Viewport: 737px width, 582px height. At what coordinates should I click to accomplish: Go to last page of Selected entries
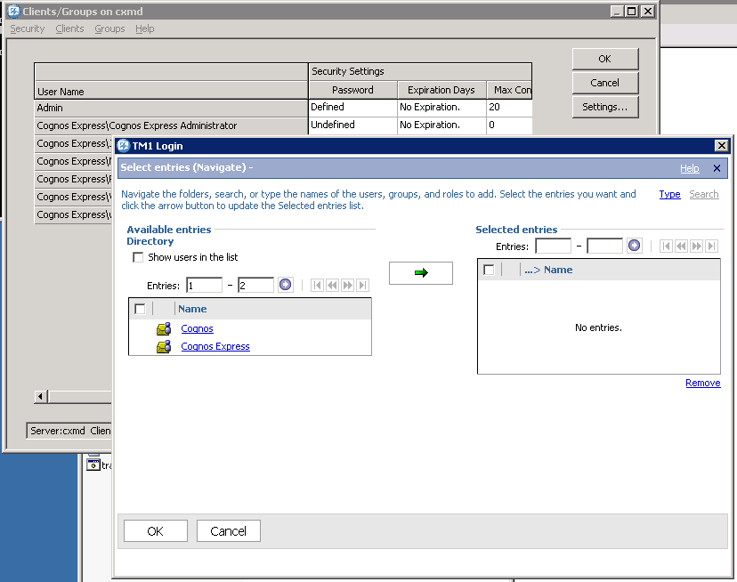tap(711, 246)
